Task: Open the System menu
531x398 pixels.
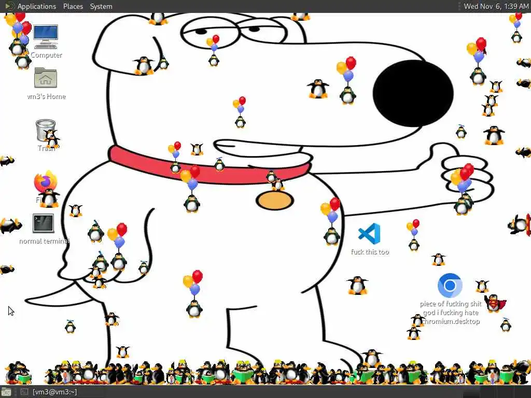Action: 101,6
